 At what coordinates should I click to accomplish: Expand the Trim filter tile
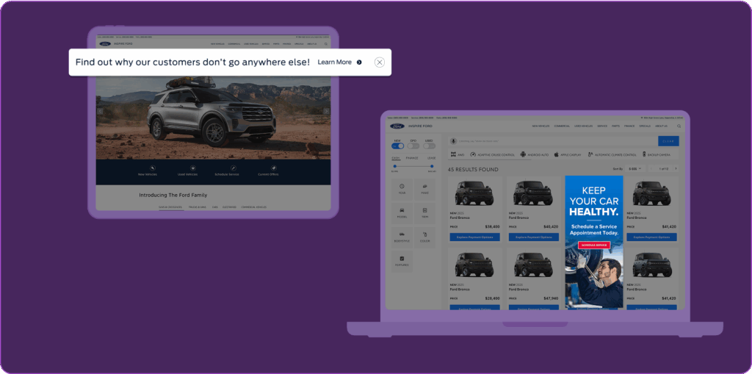point(425,212)
